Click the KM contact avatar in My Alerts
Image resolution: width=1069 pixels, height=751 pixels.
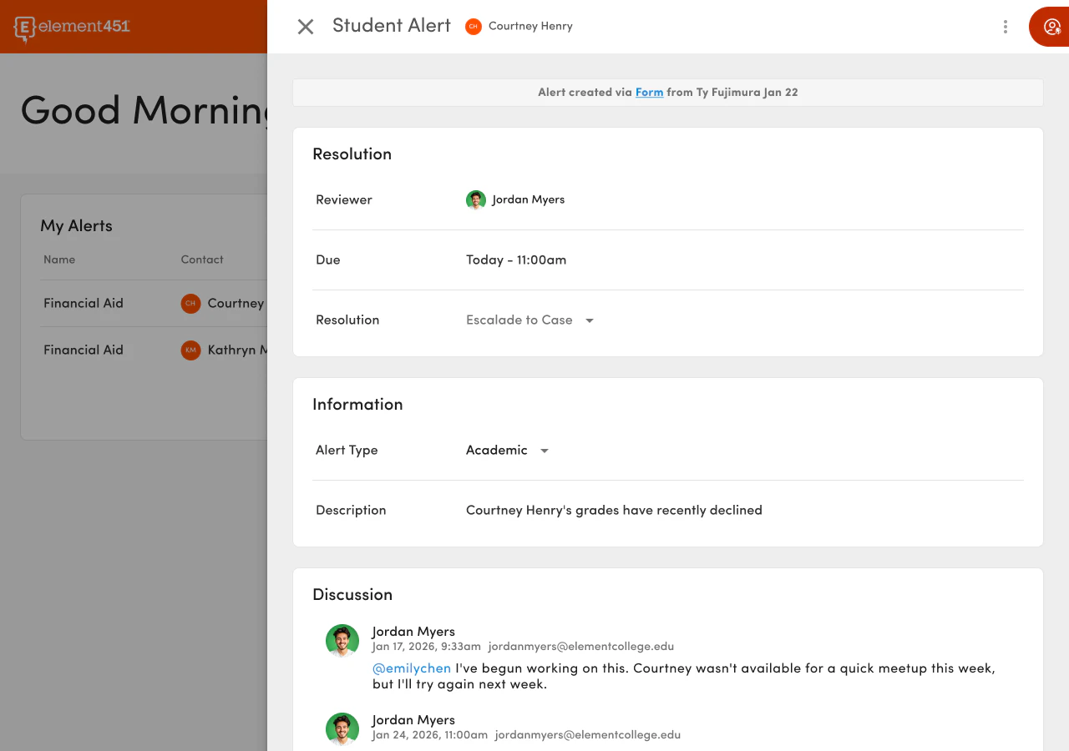coord(190,350)
